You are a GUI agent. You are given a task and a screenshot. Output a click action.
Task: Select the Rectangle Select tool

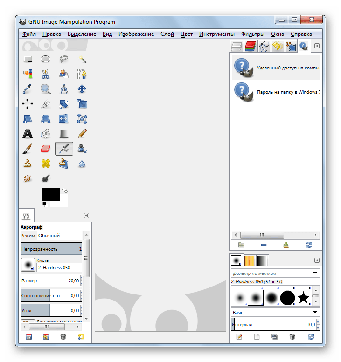28,59
